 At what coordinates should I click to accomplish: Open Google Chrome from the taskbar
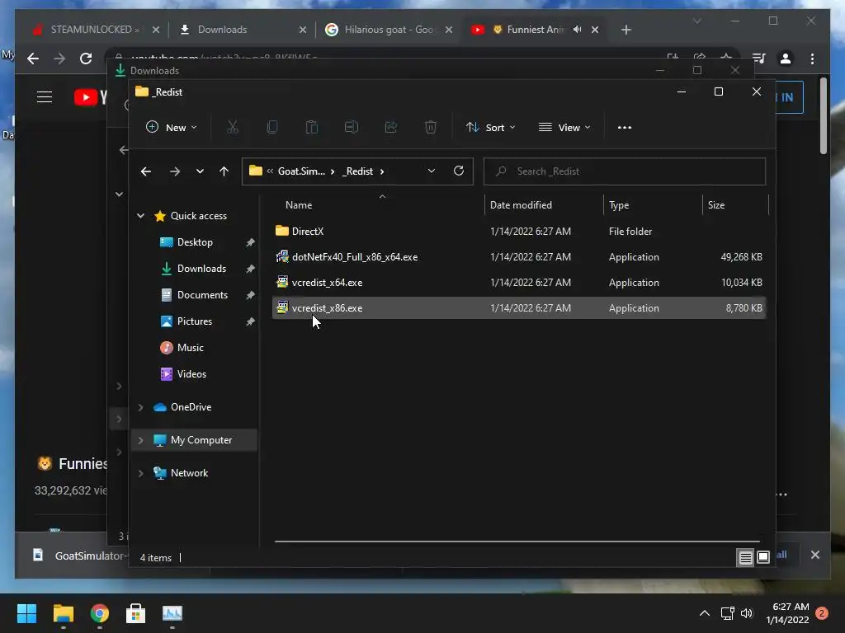[99, 613]
